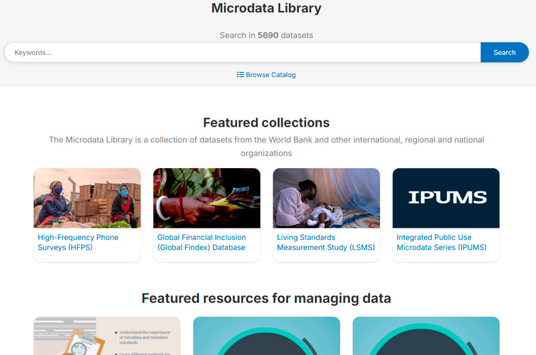Click the 'Featured collections' heading

pyautogui.click(x=266, y=123)
